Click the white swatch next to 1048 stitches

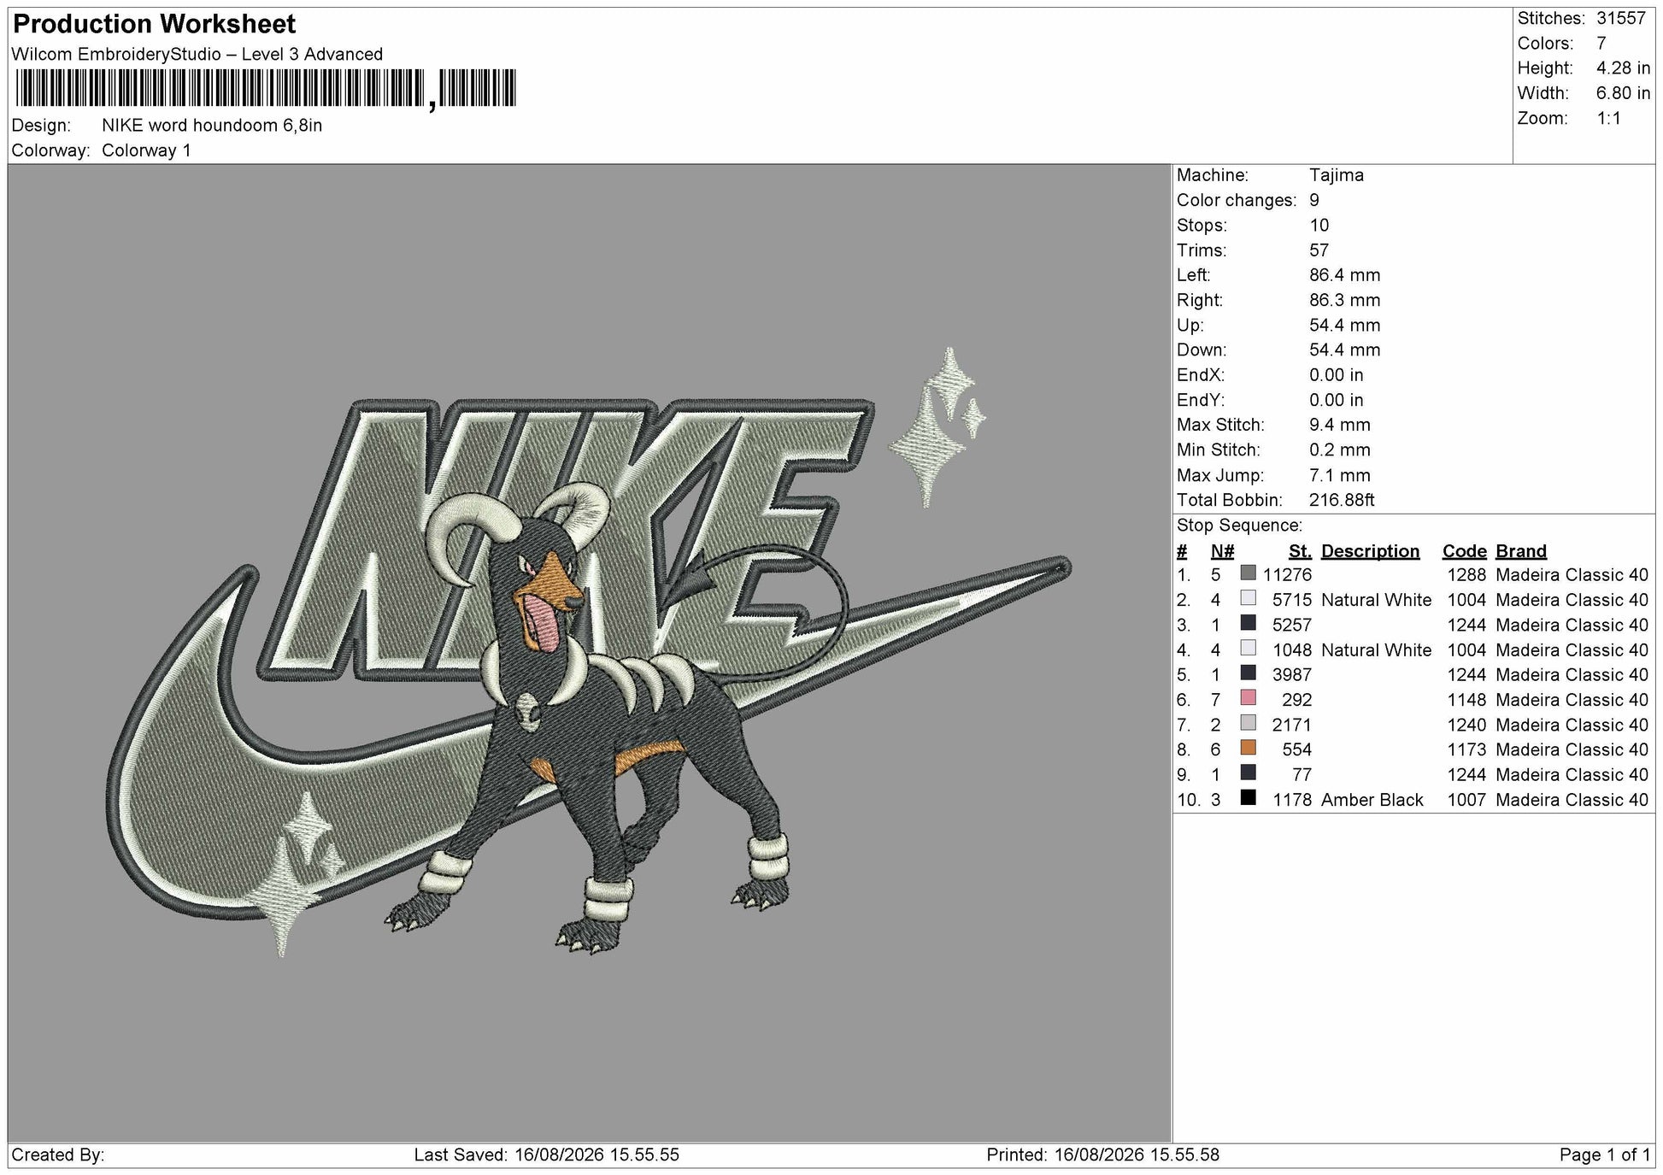1249,649
